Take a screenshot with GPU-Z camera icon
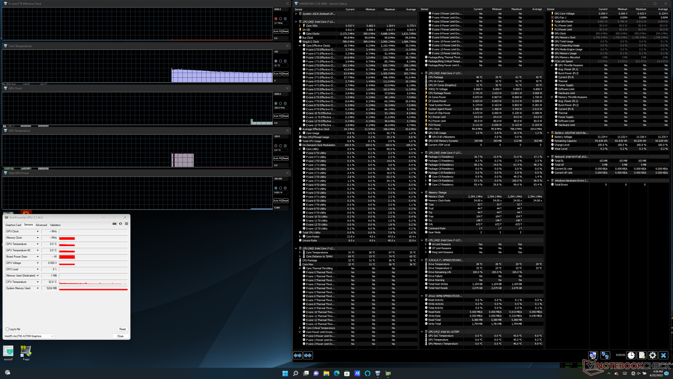673x379 pixels. [114, 224]
